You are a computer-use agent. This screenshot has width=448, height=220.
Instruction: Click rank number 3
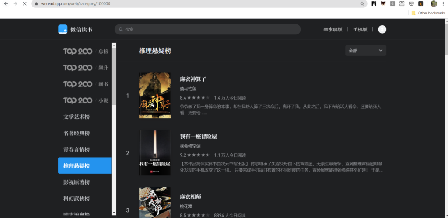coord(128,210)
